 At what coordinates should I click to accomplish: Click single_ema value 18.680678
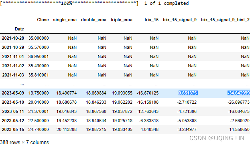[67, 103]
